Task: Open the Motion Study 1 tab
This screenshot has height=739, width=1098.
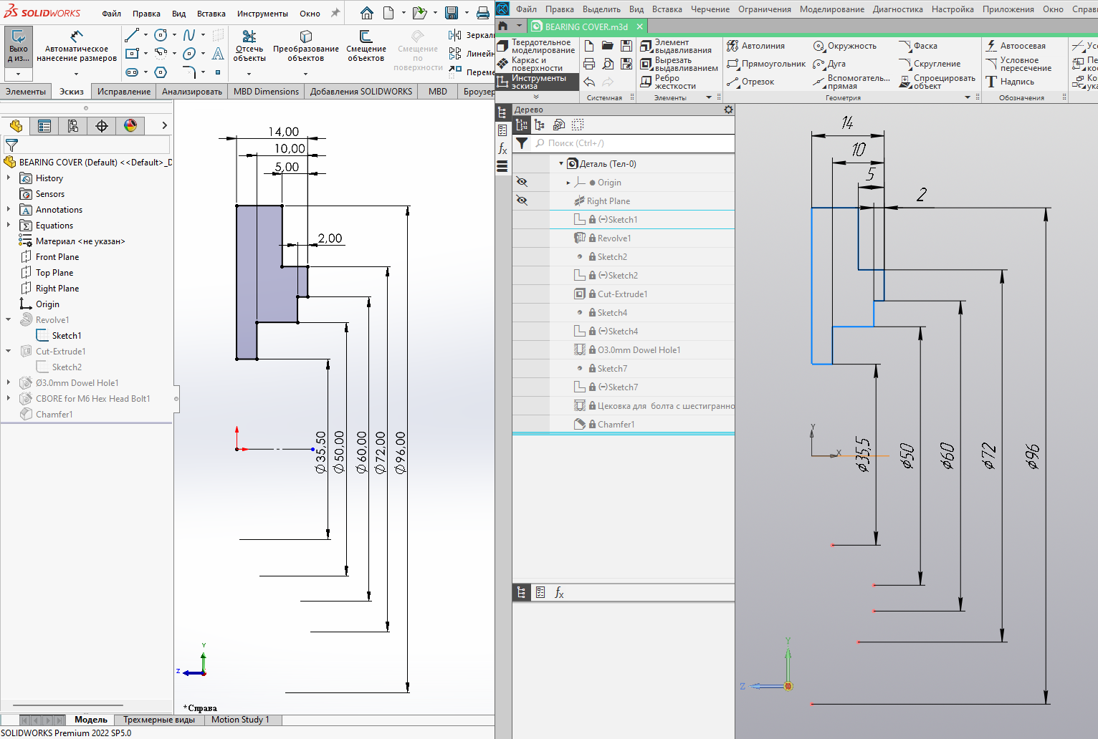Action: coord(240,720)
